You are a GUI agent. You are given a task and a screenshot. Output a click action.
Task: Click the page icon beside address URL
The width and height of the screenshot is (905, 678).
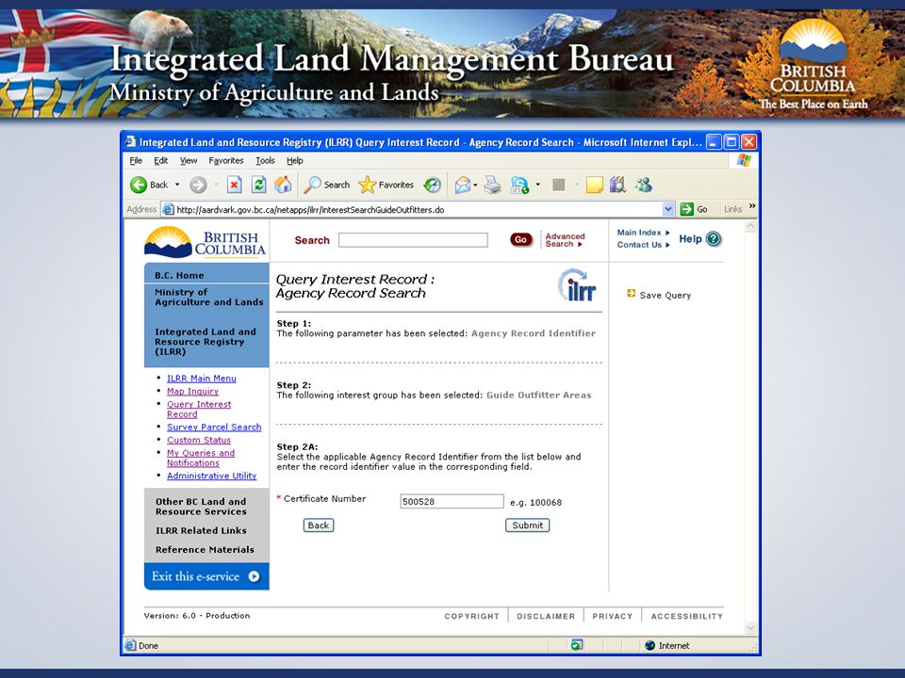[x=168, y=209]
